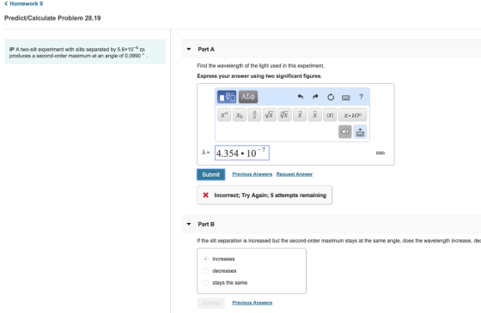481x313 pixels.
Task: Reset the answer with the circular arrow icon
Action: coord(331,97)
